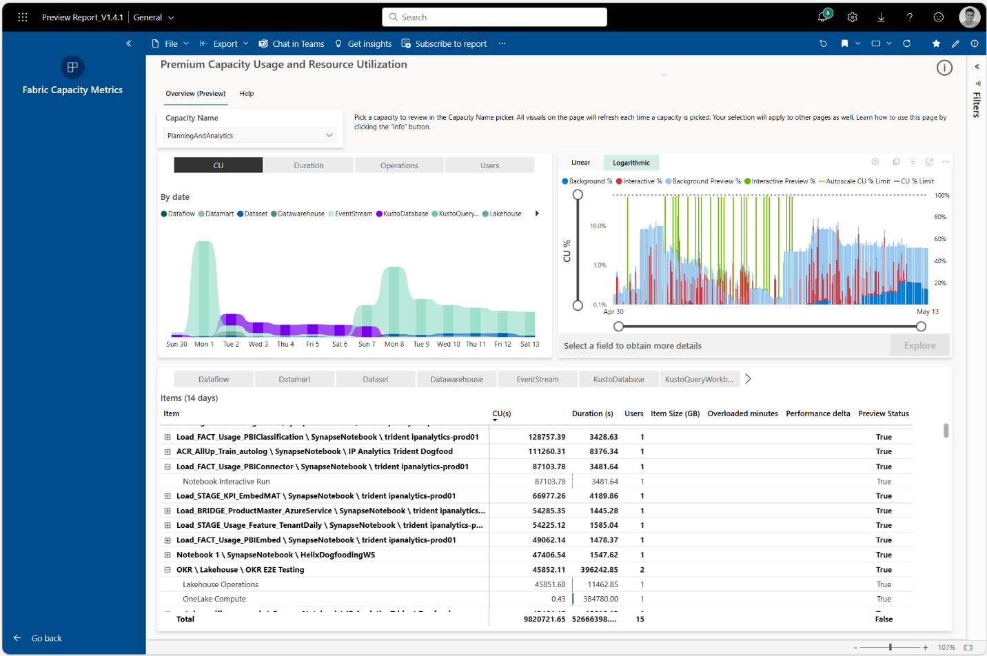
Task: Click the chart help icon
Action: [875, 162]
